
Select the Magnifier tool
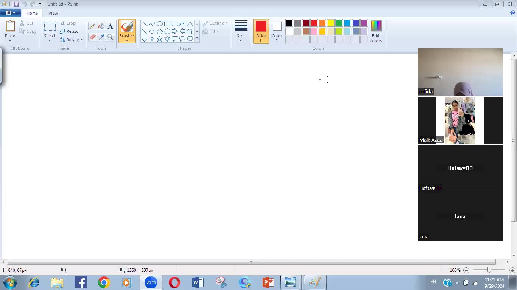pos(110,37)
